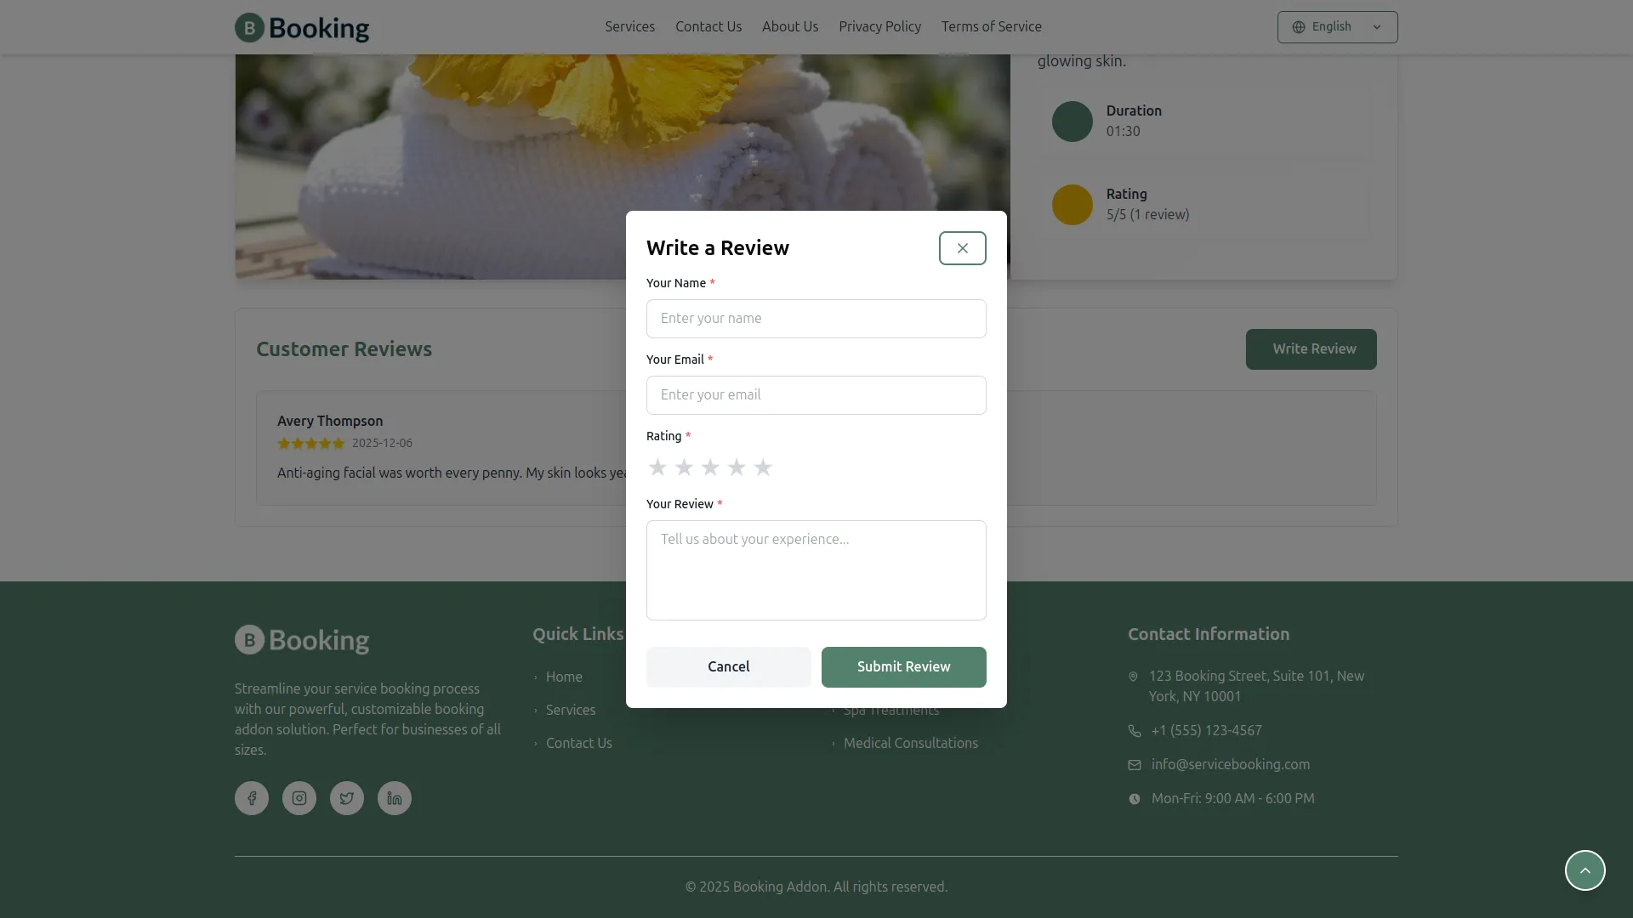Click the yellow Rating circle icon
The image size is (1633, 918).
tap(1072, 205)
